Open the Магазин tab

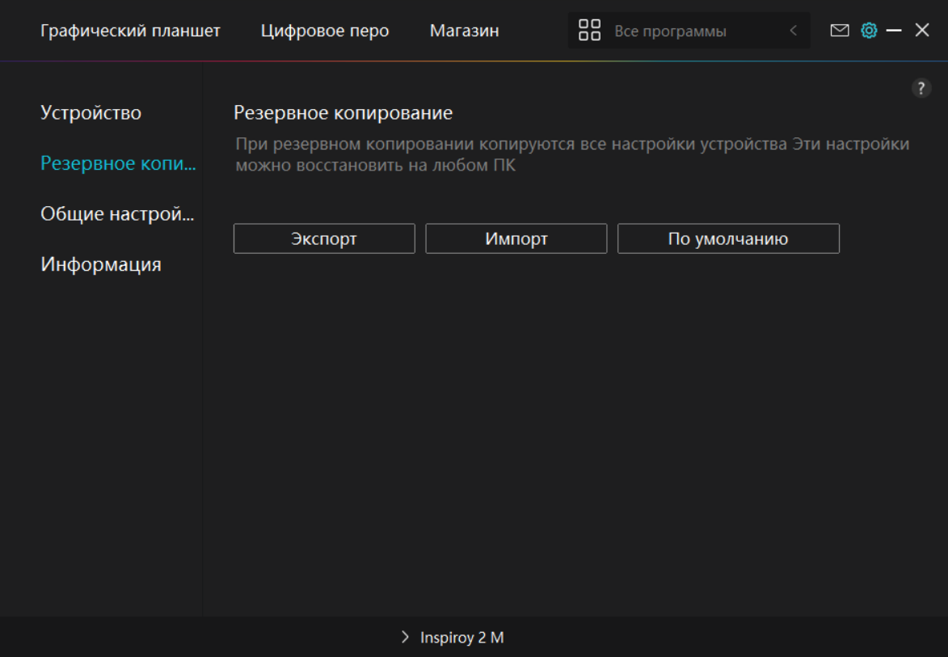coord(464,31)
